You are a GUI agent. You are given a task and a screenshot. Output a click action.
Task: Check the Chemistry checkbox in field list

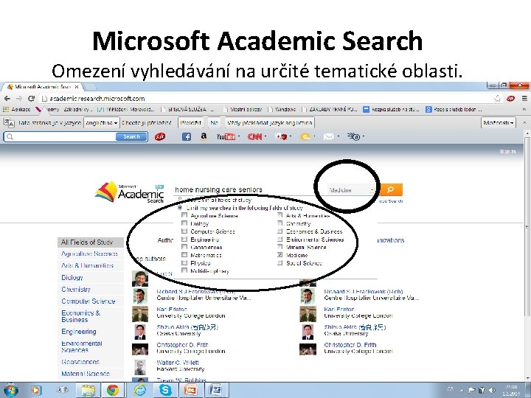(x=280, y=223)
